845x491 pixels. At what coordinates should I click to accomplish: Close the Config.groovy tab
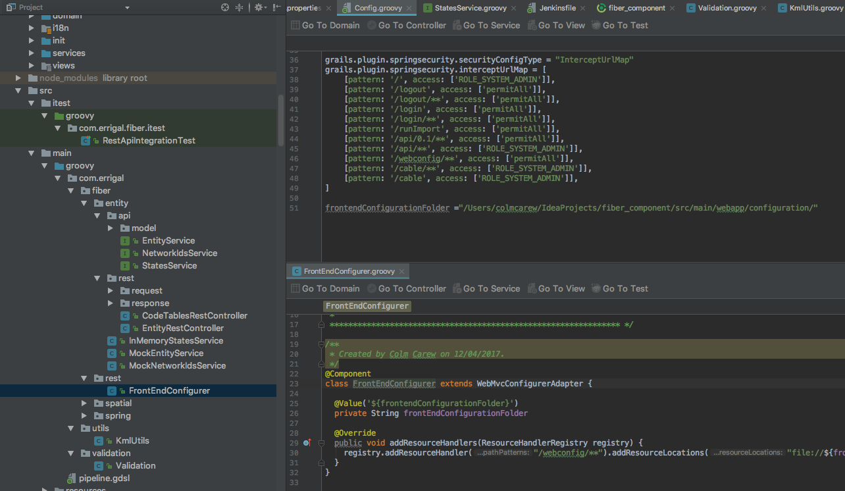click(409, 9)
